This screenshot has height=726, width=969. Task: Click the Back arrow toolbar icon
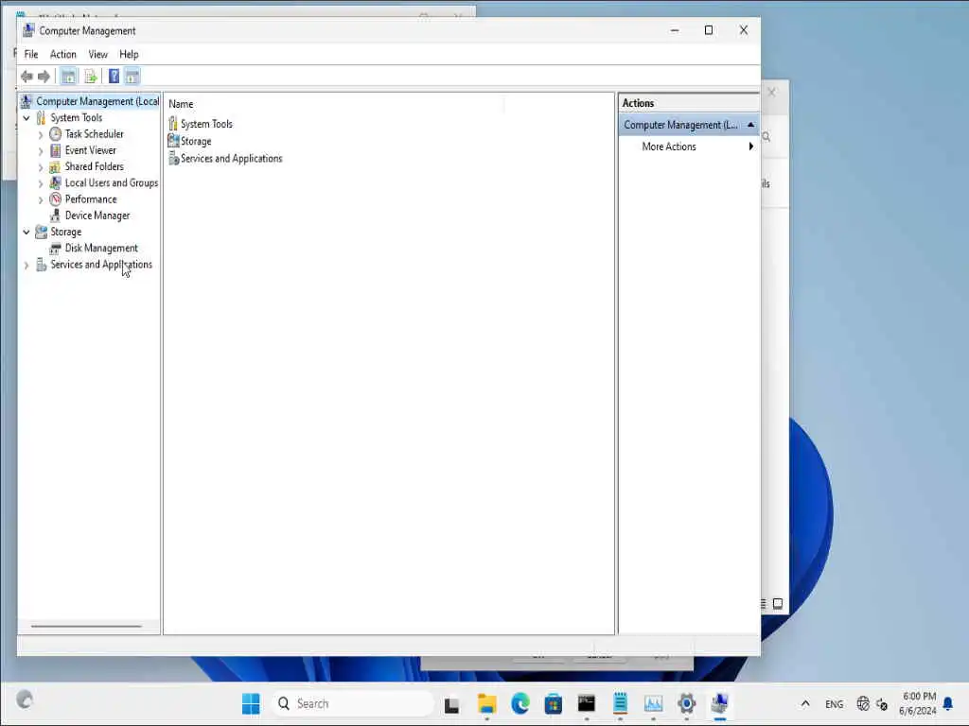(26, 77)
